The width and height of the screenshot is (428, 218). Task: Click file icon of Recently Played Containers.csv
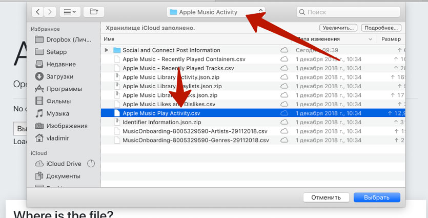click(117, 59)
